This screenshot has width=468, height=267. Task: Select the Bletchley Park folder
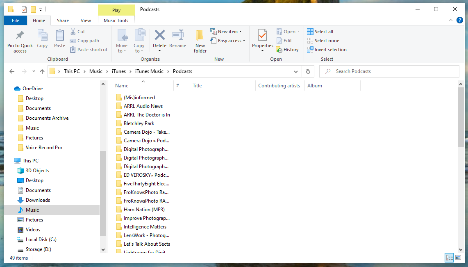[139, 123]
